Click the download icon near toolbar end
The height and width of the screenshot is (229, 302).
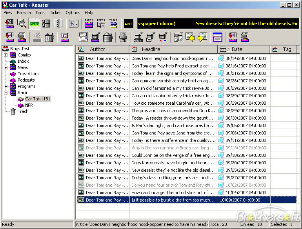[x=233, y=37]
